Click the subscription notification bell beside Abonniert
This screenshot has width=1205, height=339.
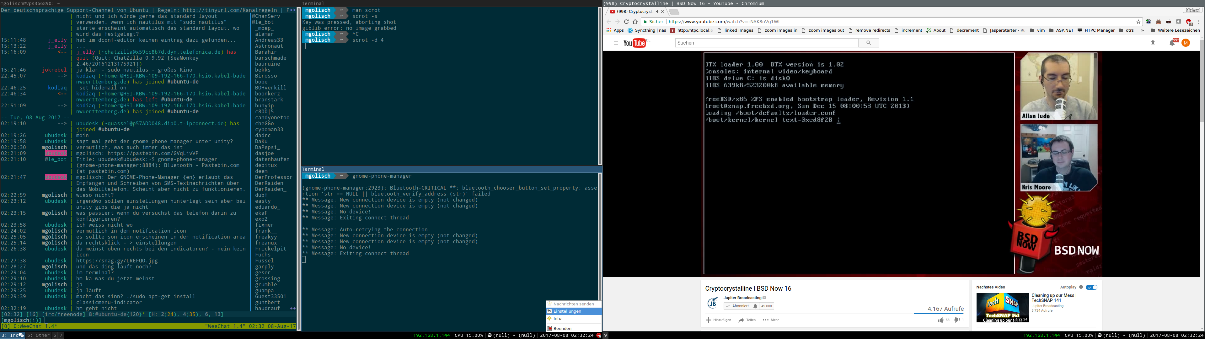(x=755, y=306)
